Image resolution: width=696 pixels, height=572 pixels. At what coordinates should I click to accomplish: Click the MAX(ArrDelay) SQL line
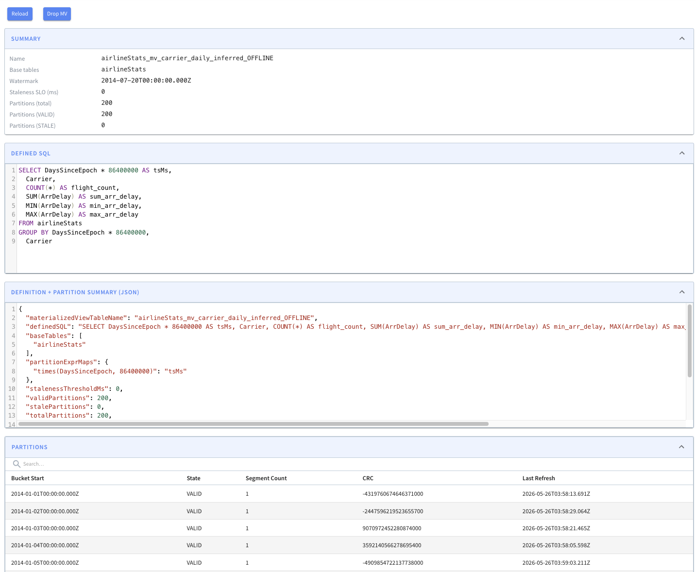point(82,215)
